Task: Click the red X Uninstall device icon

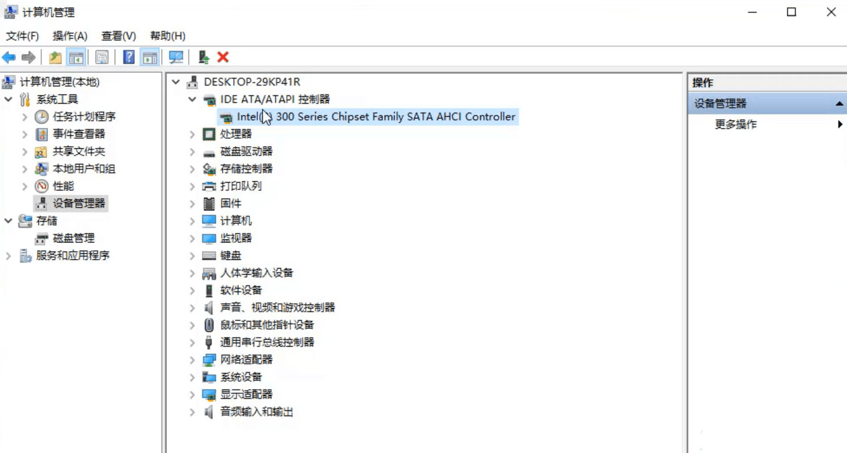Action: [x=223, y=57]
